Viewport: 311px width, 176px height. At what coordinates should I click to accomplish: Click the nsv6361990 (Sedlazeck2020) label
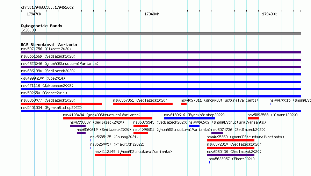click(48, 71)
